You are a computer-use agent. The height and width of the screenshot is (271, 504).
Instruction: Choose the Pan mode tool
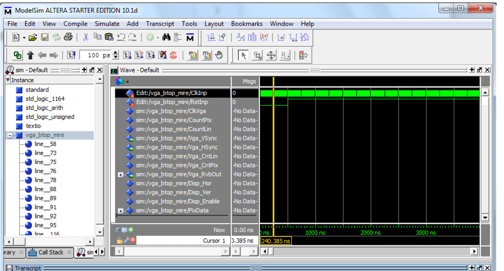271,56
